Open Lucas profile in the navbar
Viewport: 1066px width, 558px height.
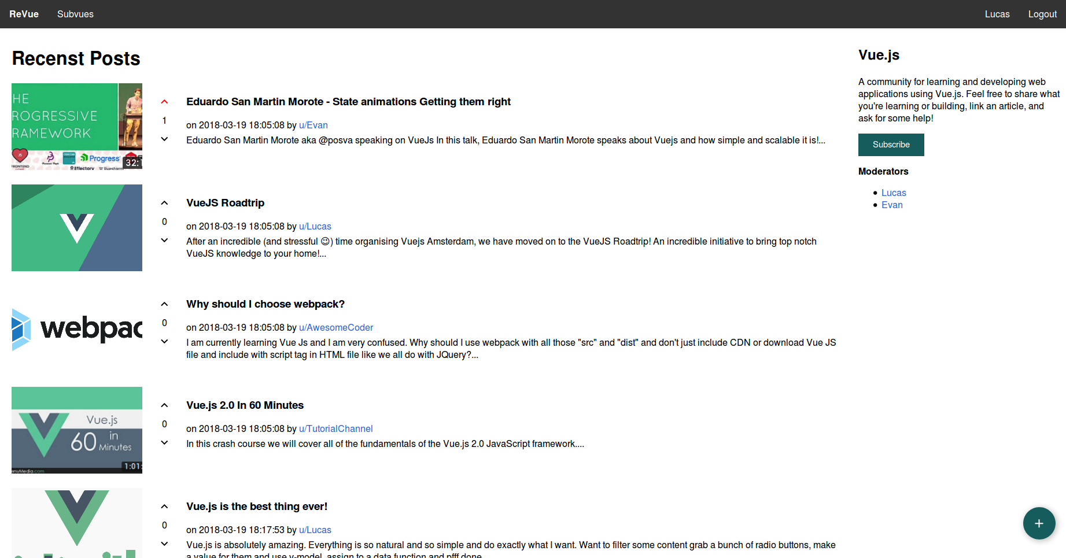997,14
